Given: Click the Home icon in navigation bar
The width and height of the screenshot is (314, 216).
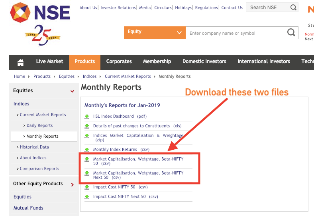Looking at the screenshot, I should 20,62.
